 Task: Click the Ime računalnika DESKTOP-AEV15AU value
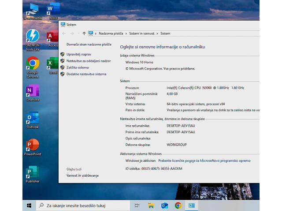click(x=181, y=126)
